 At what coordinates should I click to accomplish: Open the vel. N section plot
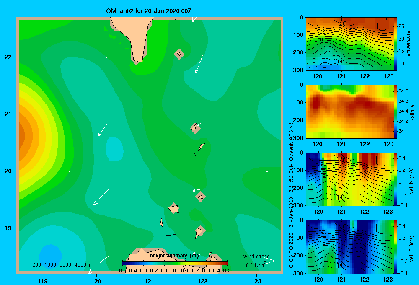tap(350, 179)
